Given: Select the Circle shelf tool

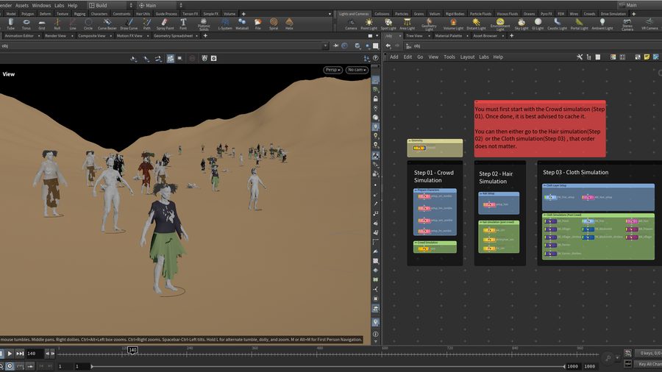Looking at the screenshot, I should click(x=88, y=24).
